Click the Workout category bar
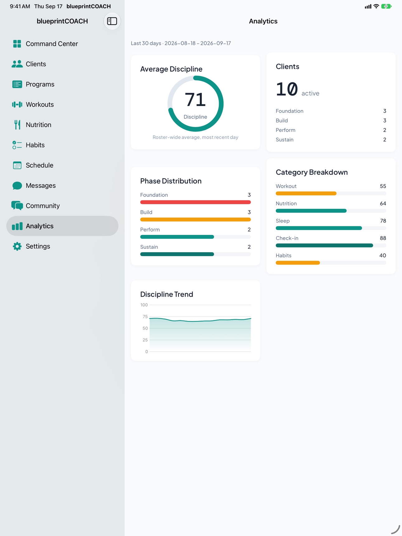This screenshot has height=536, width=402. tap(331, 194)
